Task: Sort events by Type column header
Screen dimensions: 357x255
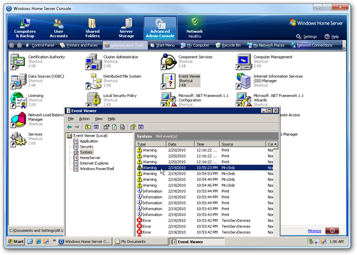Action: pyautogui.click(x=151, y=144)
